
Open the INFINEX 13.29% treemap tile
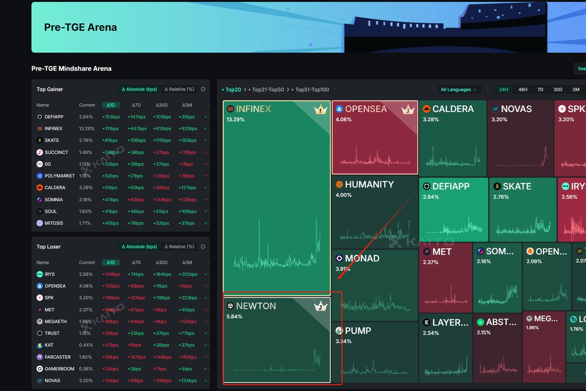[x=277, y=198]
